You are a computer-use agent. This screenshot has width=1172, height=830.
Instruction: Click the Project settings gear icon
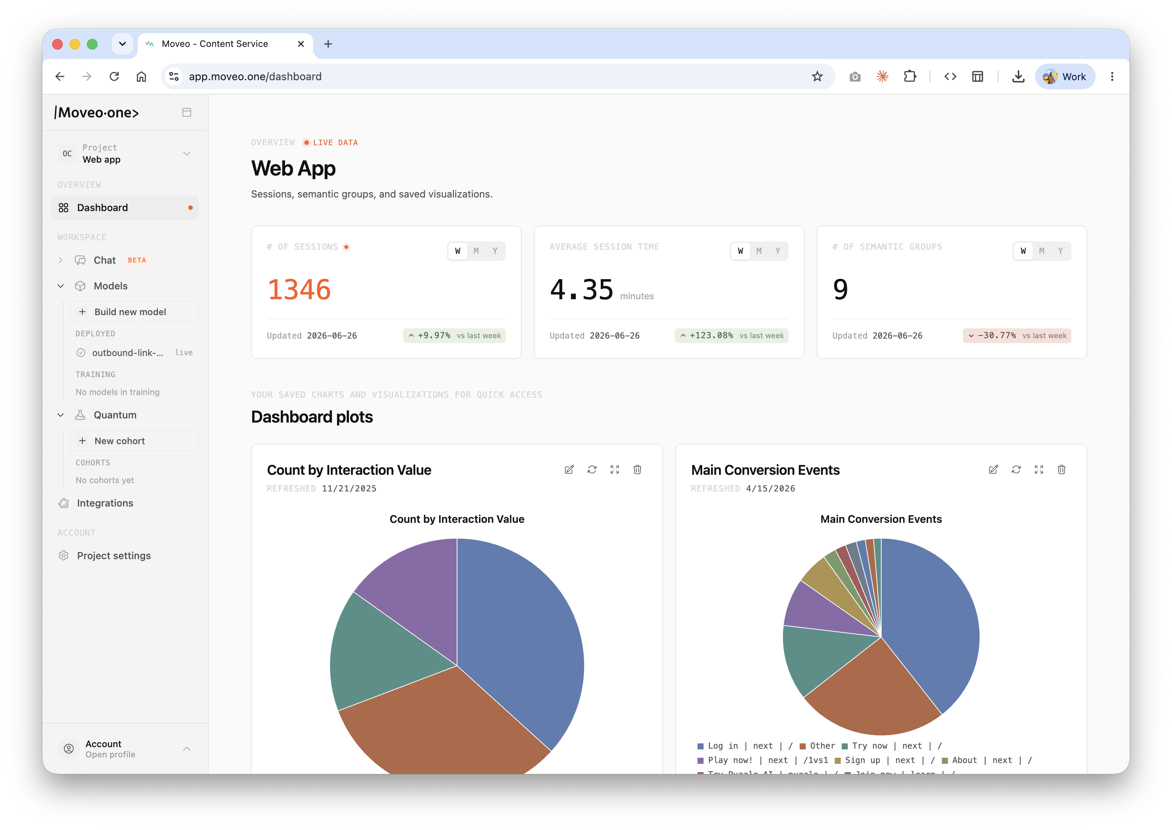point(63,556)
